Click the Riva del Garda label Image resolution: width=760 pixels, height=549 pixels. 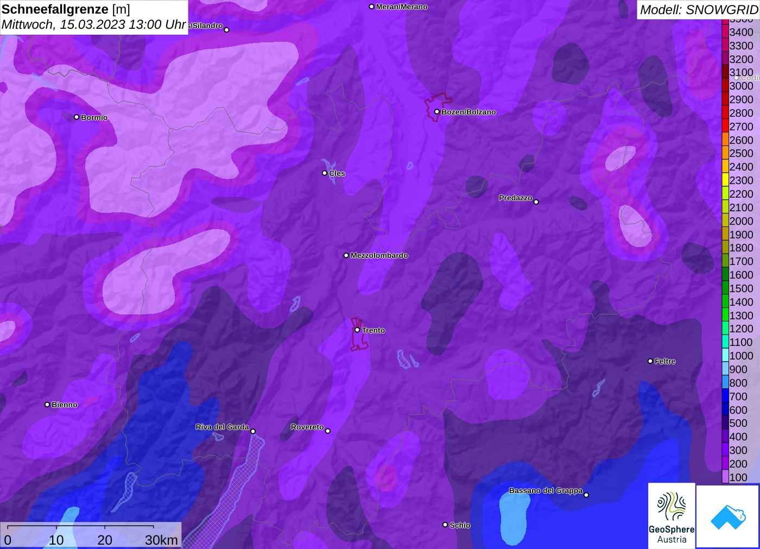click(x=222, y=427)
